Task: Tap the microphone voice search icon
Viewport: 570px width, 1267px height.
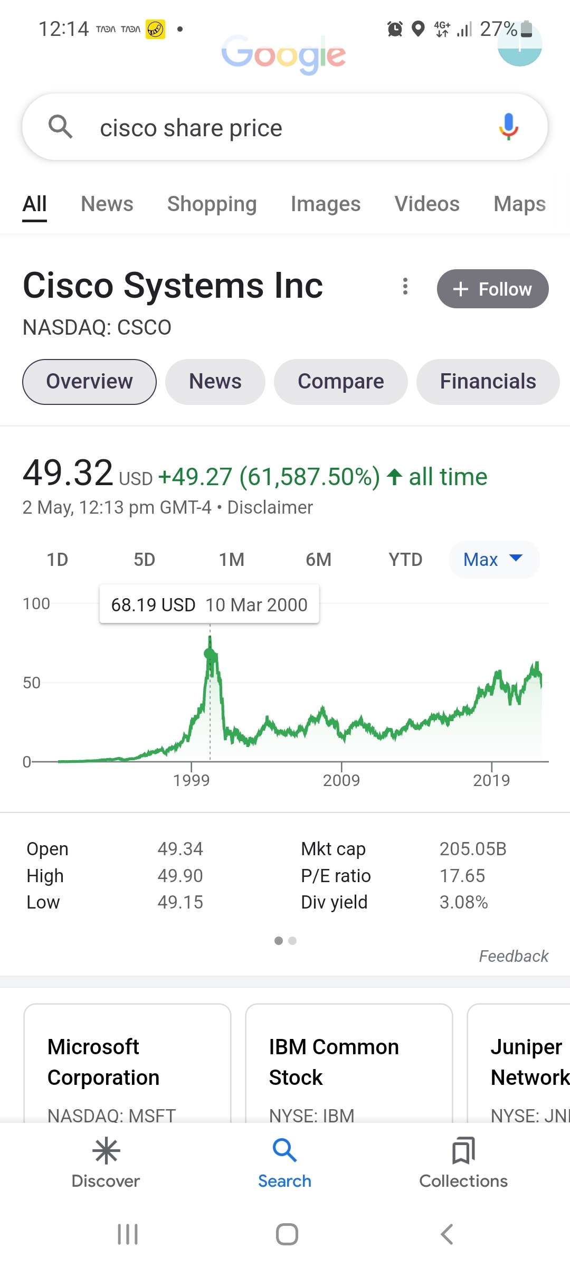Action: coord(508,127)
